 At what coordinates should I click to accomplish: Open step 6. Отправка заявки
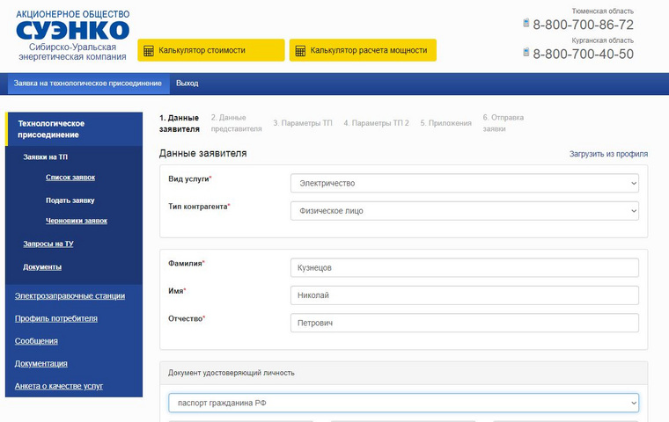click(x=503, y=123)
